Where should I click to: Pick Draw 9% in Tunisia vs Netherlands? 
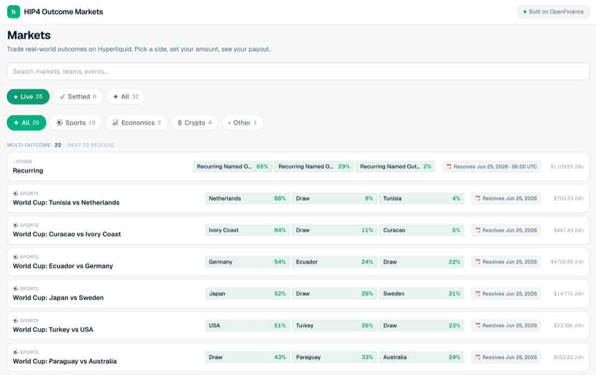(334, 198)
